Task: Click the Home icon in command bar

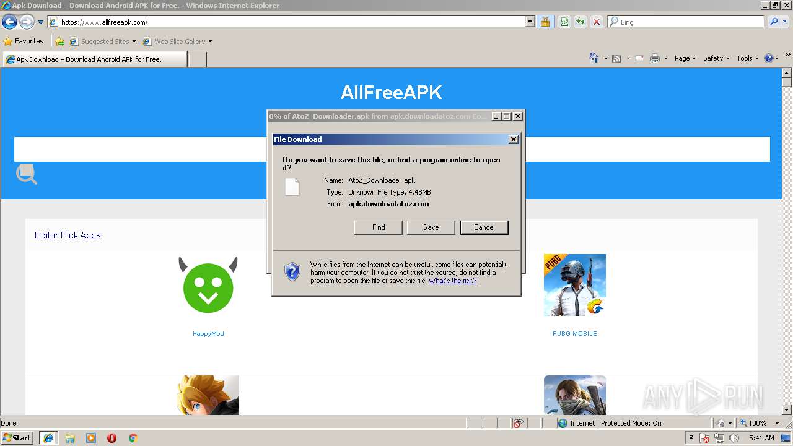Action: pyautogui.click(x=594, y=58)
